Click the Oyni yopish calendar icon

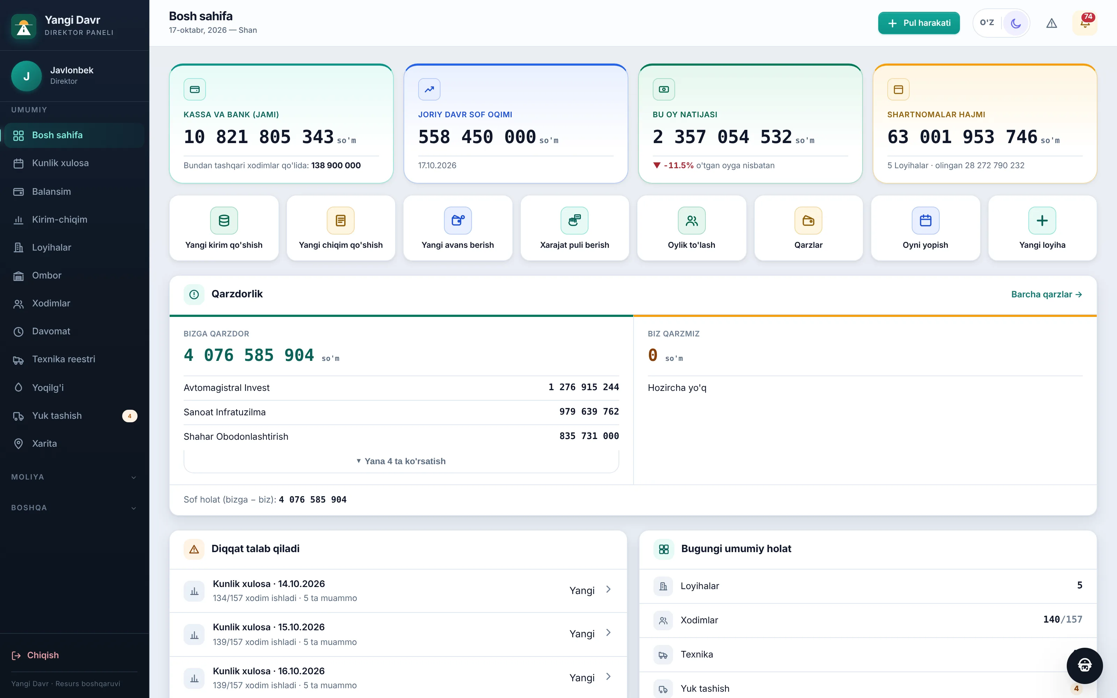pyautogui.click(x=925, y=221)
